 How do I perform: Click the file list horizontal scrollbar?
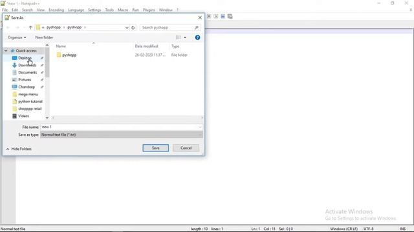127,117
